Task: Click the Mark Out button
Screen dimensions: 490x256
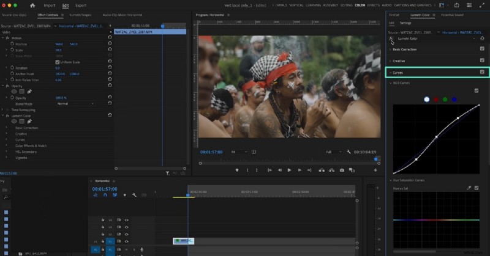Action: [x=257, y=170]
